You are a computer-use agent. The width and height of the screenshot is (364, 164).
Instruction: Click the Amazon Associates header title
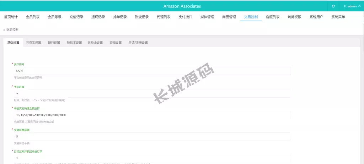pos(182,6)
